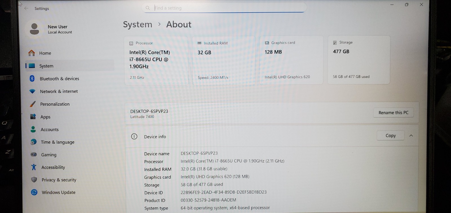Screen dimensions: 451x213
Task: Click the Bluetooth icon in sidebar
Action: (32, 79)
